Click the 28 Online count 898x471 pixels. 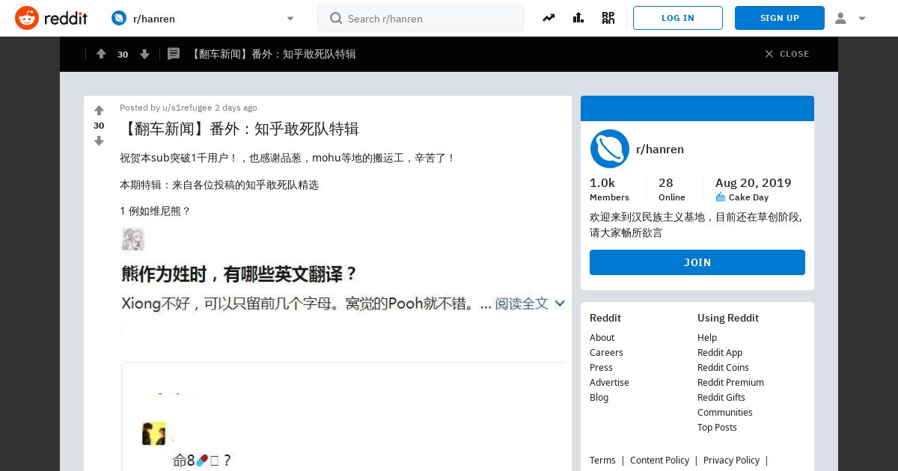coord(671,189)
